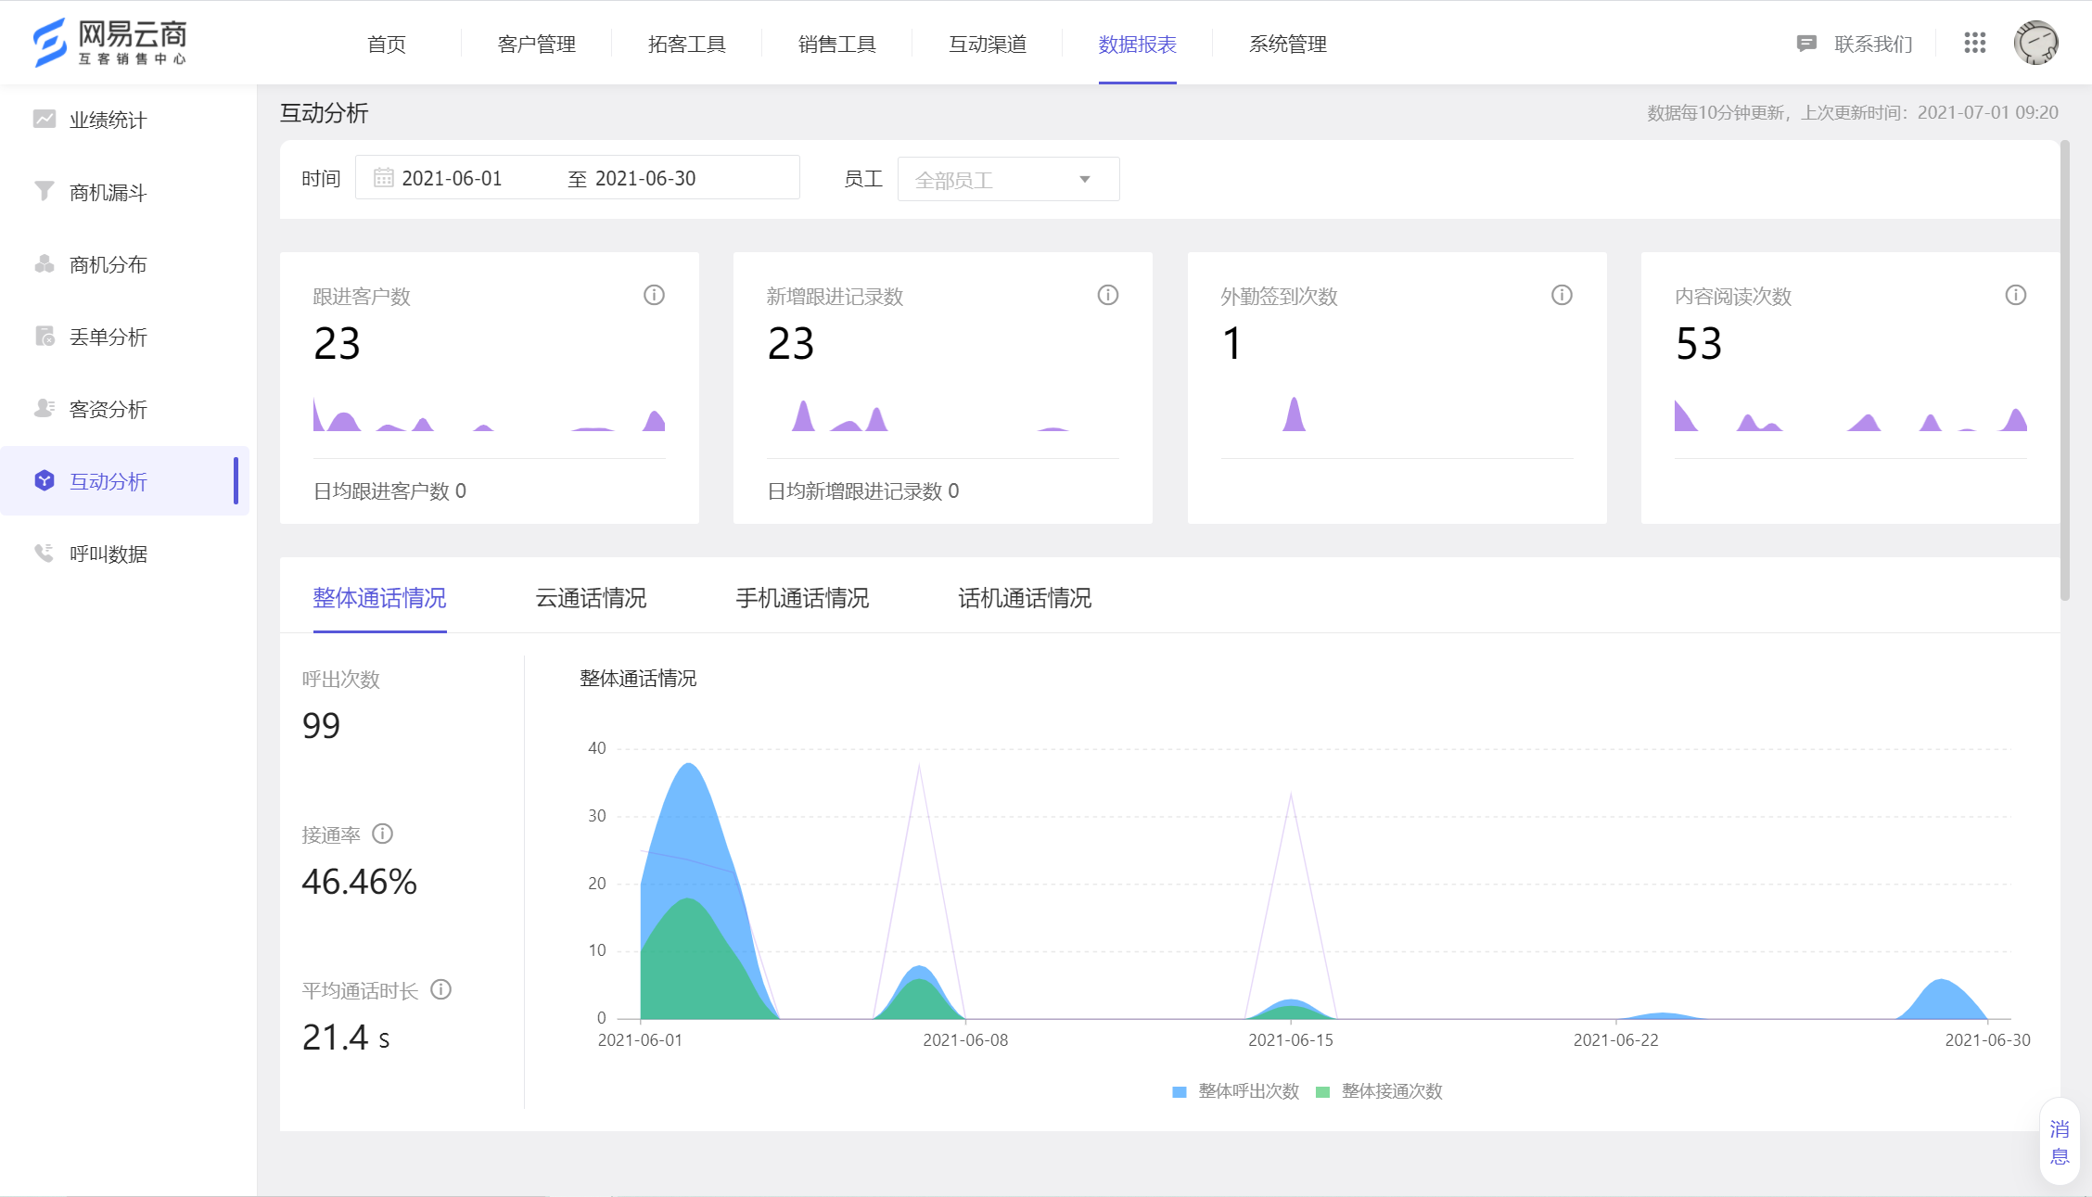The width and height of the screenshot is (2092, 1197).
Task: Click 内容阅读次数 sparkline chart
Action: tap(1851, 414)
